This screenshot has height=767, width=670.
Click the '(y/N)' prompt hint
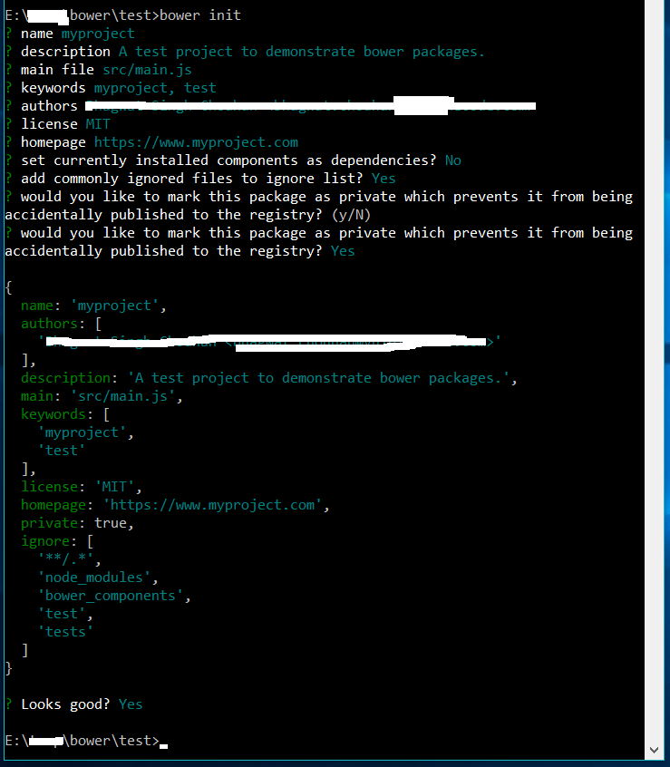[x=351, y=215]
